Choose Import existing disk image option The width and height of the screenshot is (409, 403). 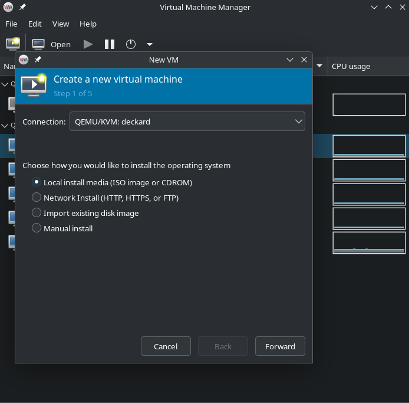[37, 213]
